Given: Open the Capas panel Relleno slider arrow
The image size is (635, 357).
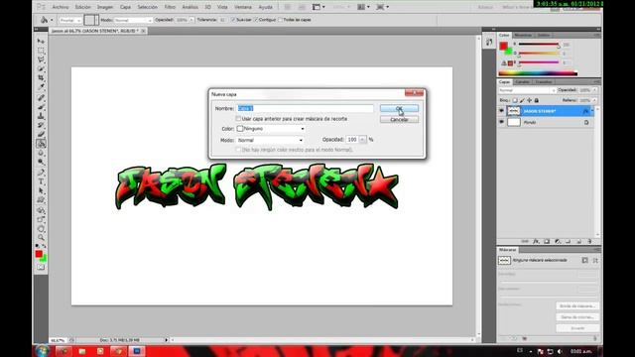Looking at the screenshot, I should click(x=595, y=100).
